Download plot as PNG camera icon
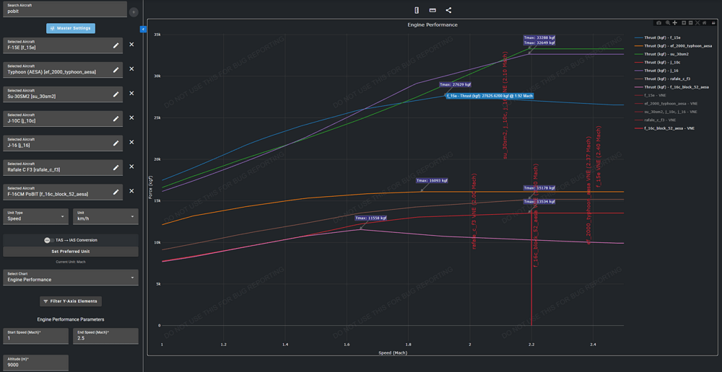This screenshot has width=722, height=372. coord(659,22)
